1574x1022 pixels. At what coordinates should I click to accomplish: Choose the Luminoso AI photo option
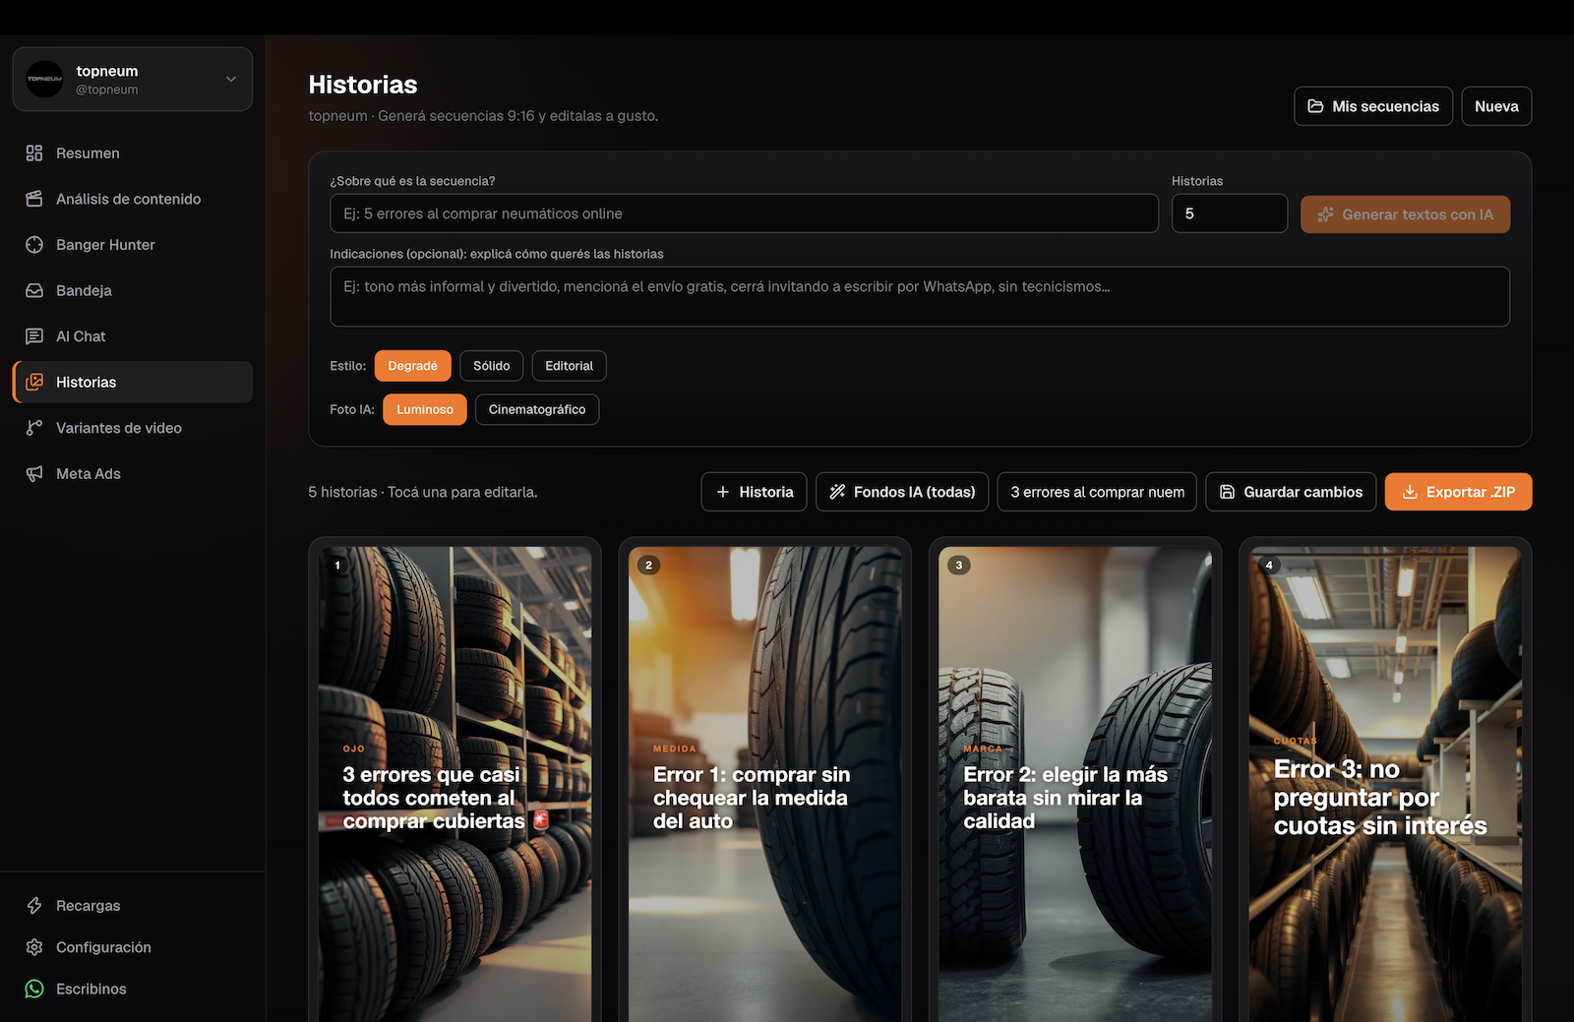[x=425, y=409]
